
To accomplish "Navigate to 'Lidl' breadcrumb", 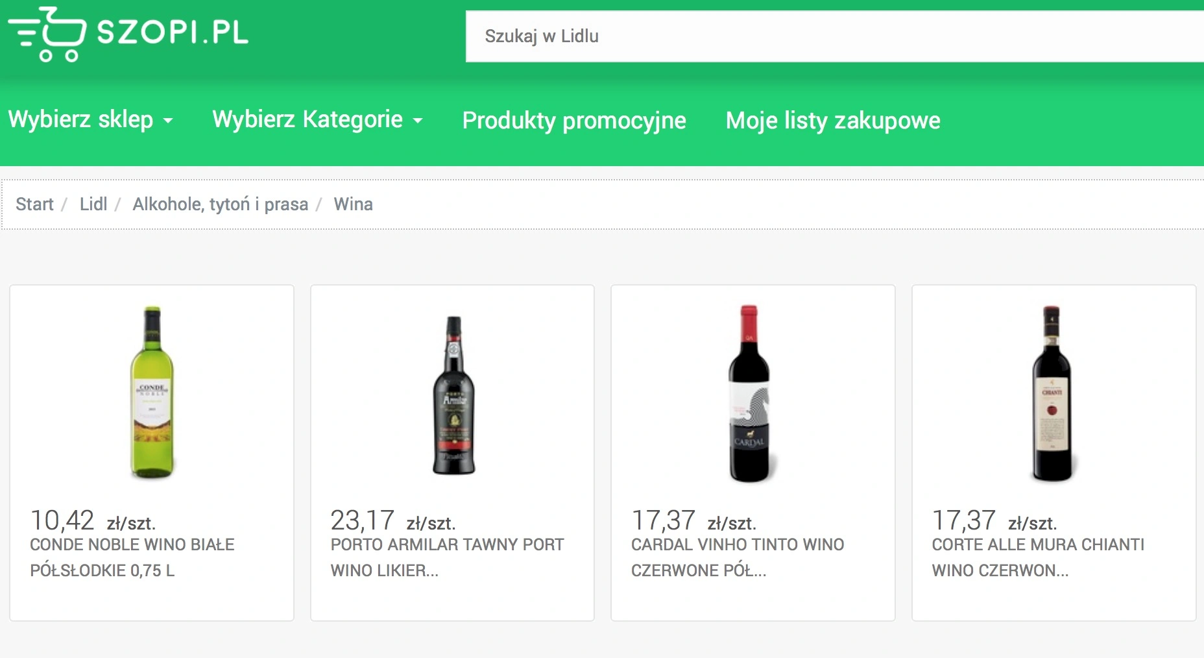I will pos(93,204).
